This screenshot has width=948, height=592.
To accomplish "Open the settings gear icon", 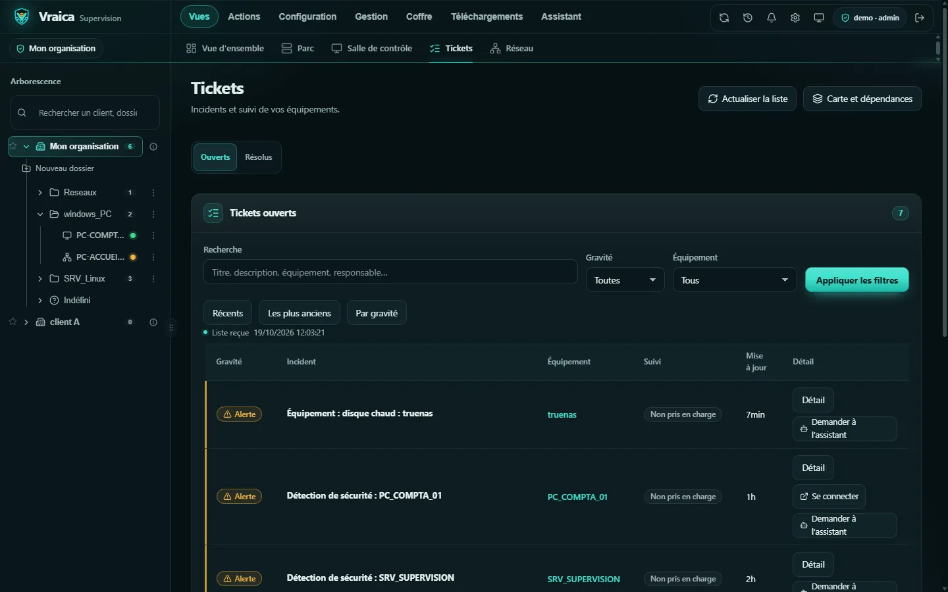I will tap(795, 18).
